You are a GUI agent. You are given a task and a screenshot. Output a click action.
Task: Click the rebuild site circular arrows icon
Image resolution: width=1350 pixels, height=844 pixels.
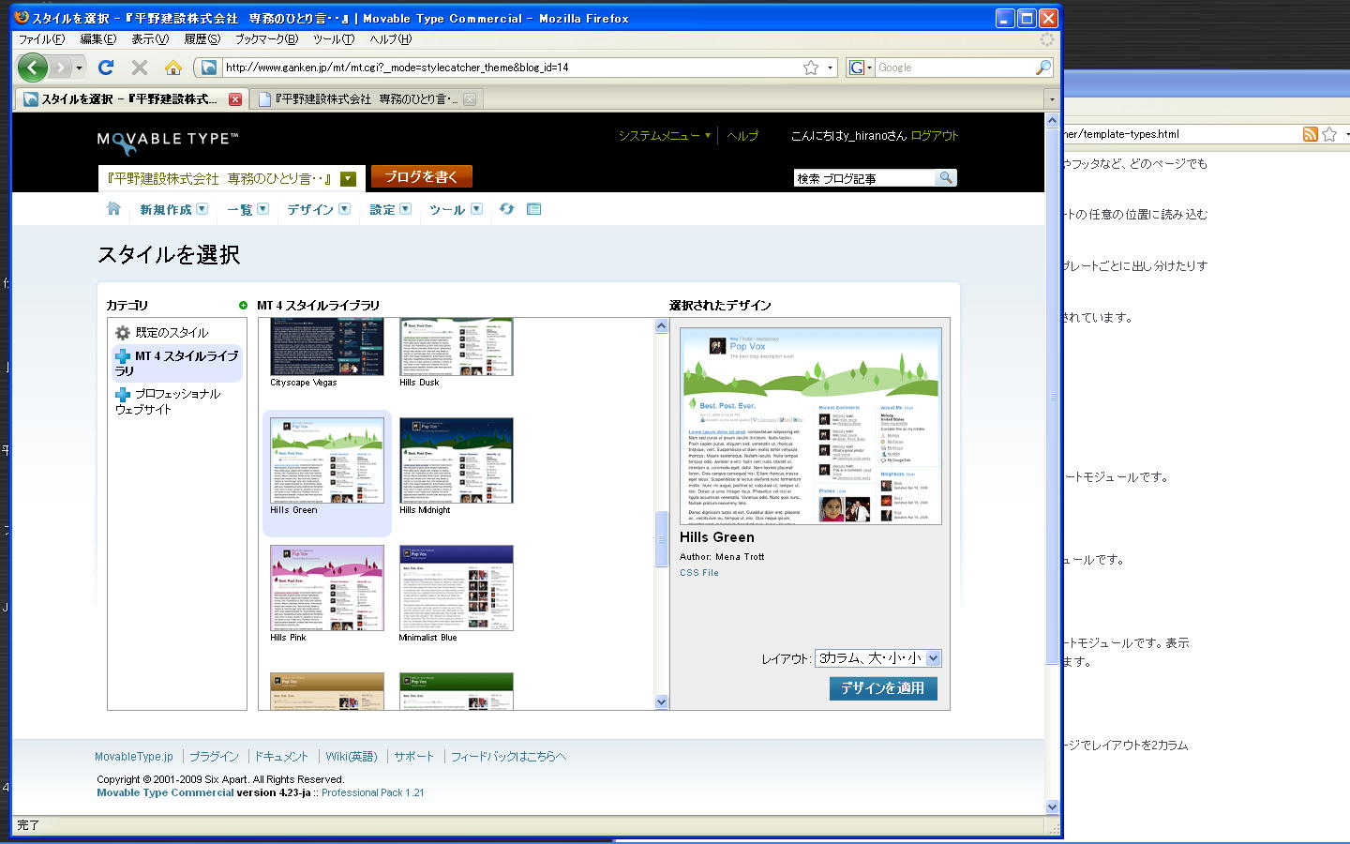coord(506,209)
